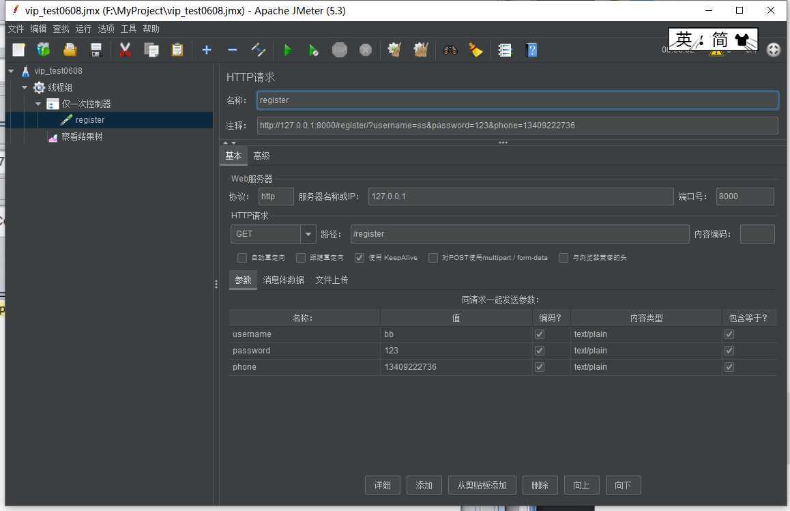Click the 详细 button
This screenshot has width=790, height=511.
(x=383, y=485)
